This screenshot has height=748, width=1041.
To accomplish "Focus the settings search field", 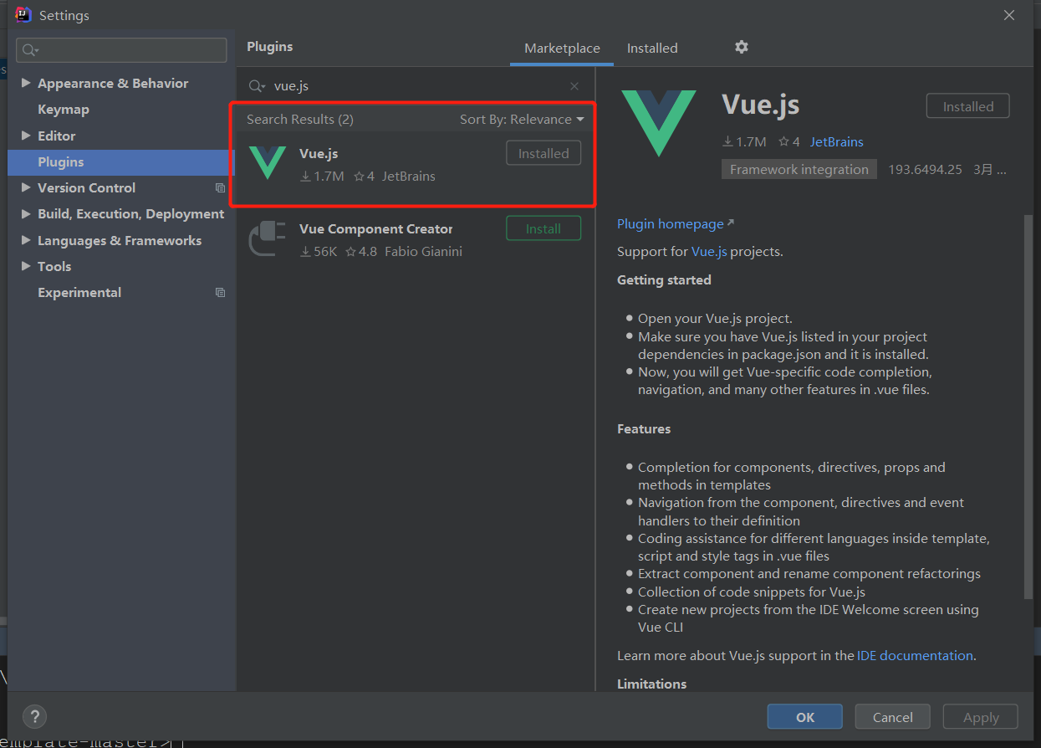I will [x=121, y=50].
